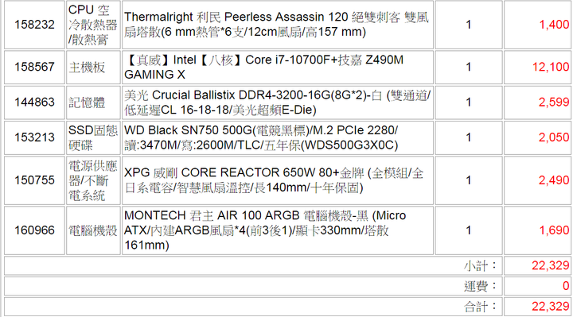573x317 pixels.
Task: Click the 2,599 memory price
Action: pos(554,102)
